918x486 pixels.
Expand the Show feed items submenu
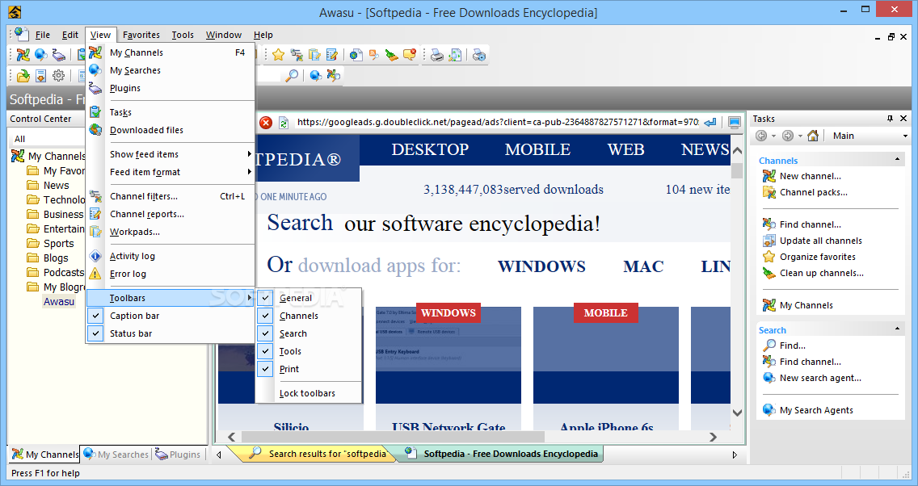pos(171,154)
